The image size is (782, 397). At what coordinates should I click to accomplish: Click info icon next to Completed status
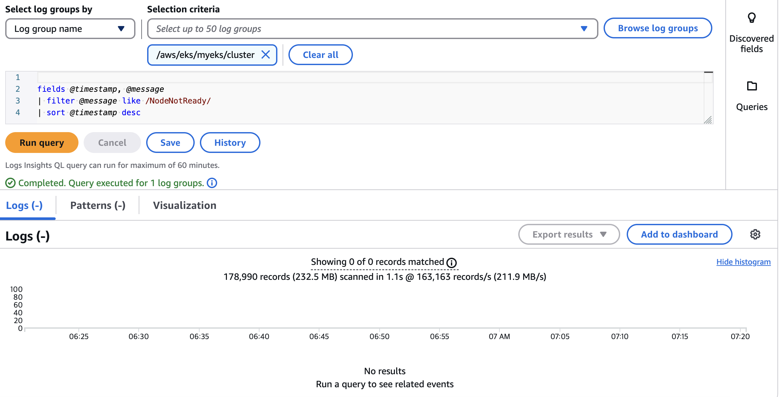[212, 183]
